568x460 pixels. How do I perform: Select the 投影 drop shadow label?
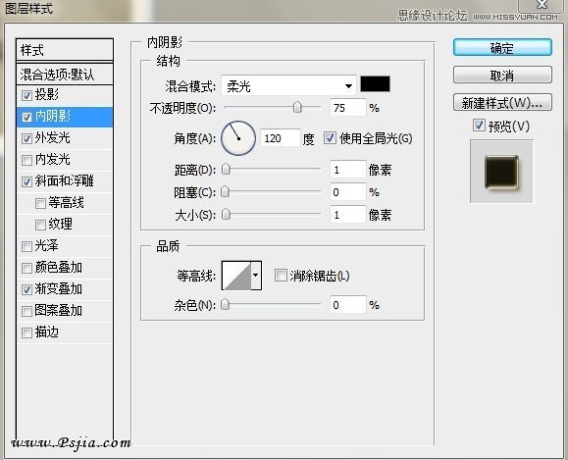click(x=47, y=95)
